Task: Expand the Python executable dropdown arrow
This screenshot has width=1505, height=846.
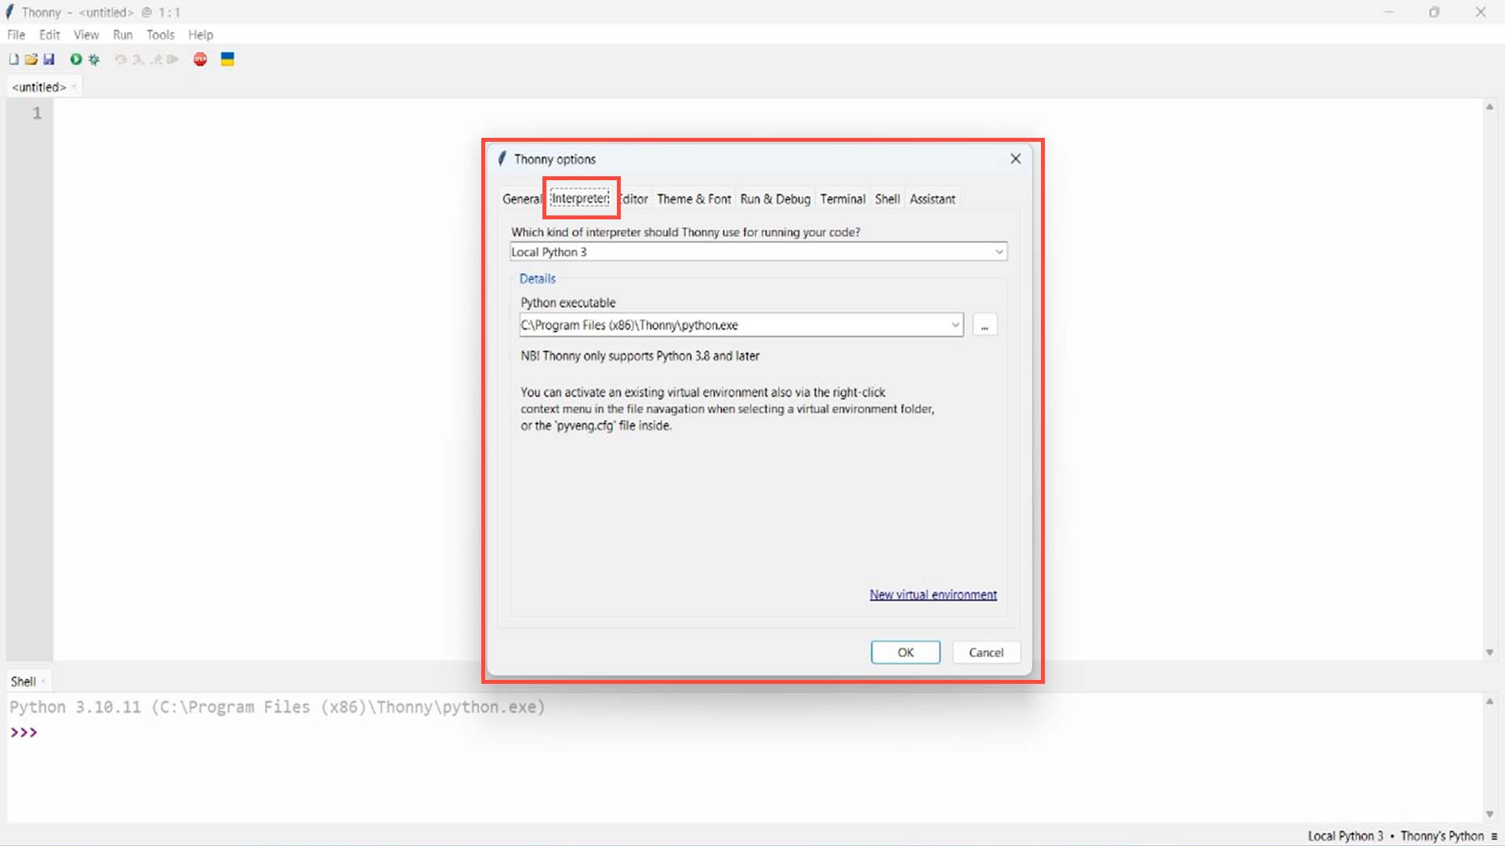Action: pyautogui.click(x=956, y=325)
